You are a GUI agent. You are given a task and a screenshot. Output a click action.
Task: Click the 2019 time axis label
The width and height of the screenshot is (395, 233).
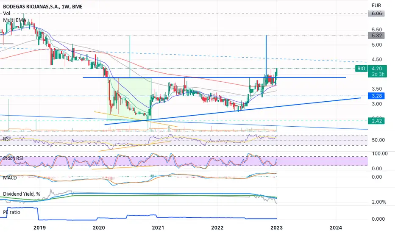[x=39, y=228]
